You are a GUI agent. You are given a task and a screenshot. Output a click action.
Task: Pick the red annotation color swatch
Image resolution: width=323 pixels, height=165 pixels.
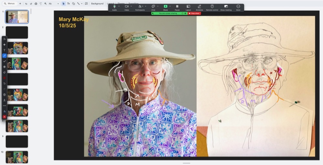(x=4, y=78)
